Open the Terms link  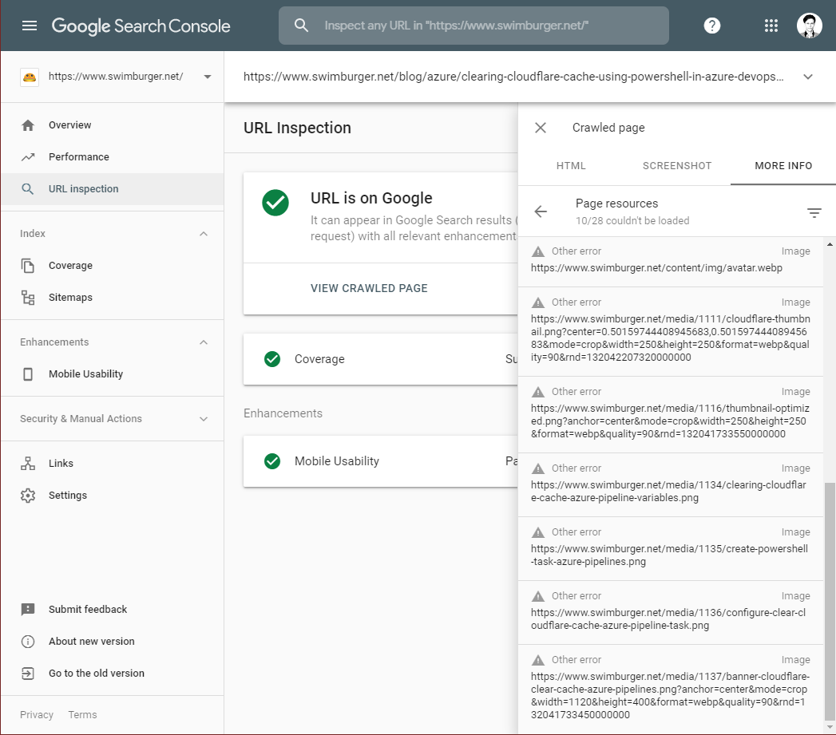coord(82,715)
